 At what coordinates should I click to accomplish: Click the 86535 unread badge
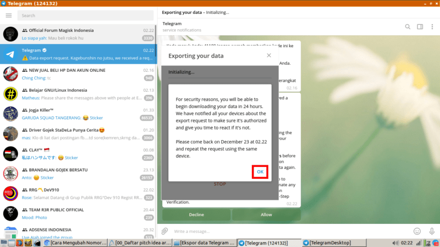tap(147, 118)
